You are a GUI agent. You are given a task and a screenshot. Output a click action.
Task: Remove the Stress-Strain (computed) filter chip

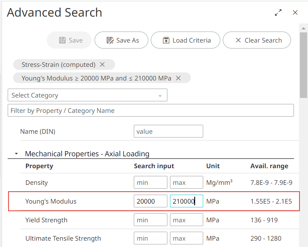102,65
